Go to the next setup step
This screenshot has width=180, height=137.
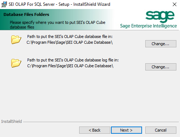(127, 130)
